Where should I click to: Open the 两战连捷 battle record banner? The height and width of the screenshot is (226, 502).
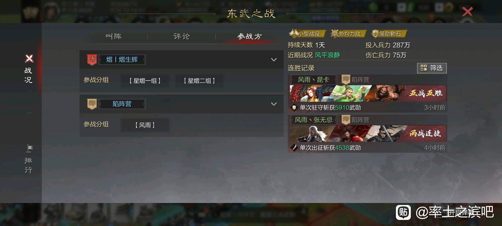pos(368,134)
